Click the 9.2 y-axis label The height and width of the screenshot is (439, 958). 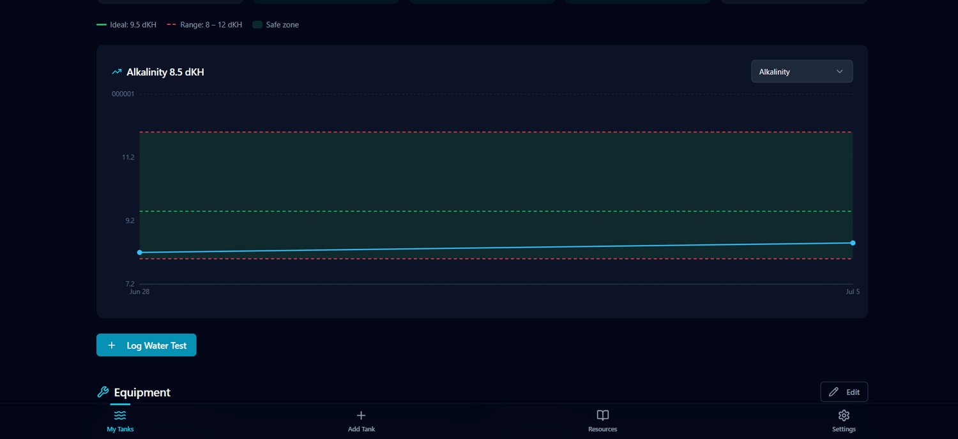coord(130,220)
